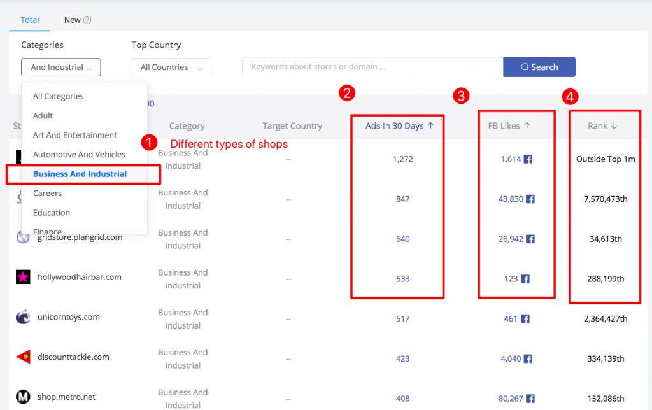Image resolution: width=652 pixels, height=410 pixels.
Task: Click Facebook icon beside 80,267 likes
Action: pos(530,399)
